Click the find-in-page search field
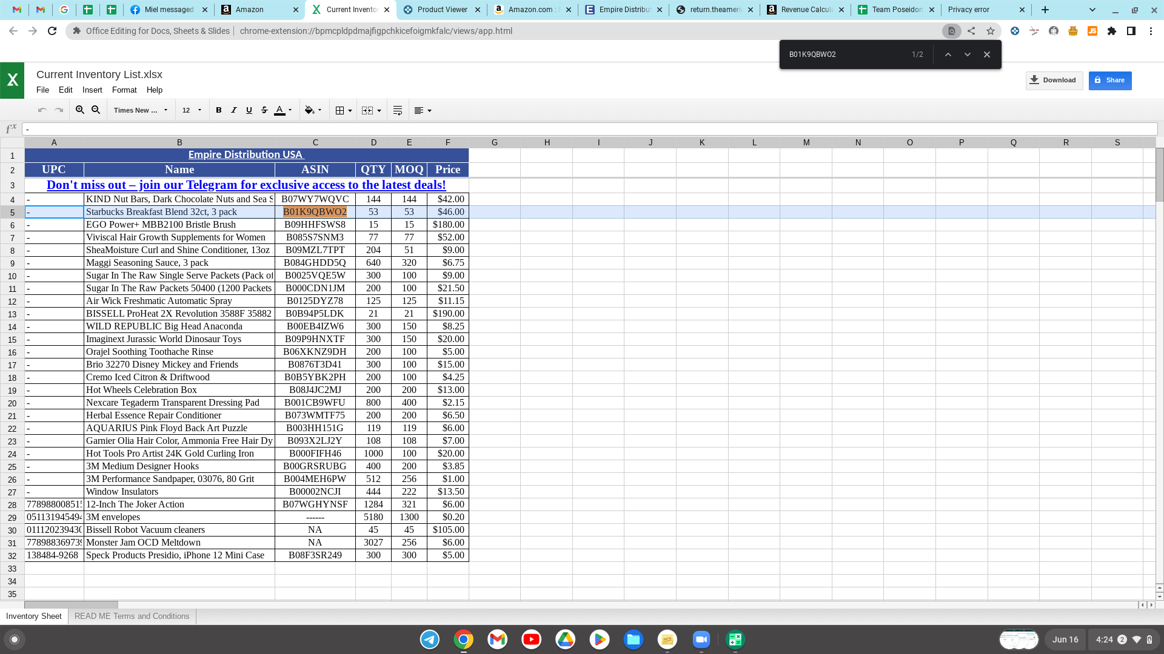 [x=846, y=54]
